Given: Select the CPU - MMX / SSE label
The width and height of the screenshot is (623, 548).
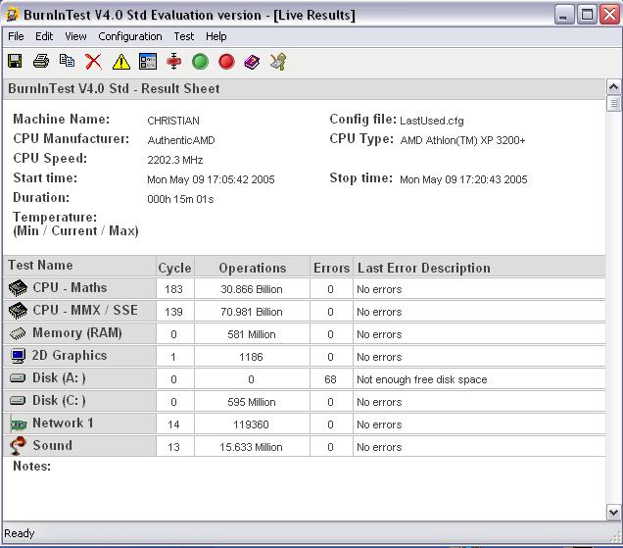Looking at the screenshot, I should [85, 310].
